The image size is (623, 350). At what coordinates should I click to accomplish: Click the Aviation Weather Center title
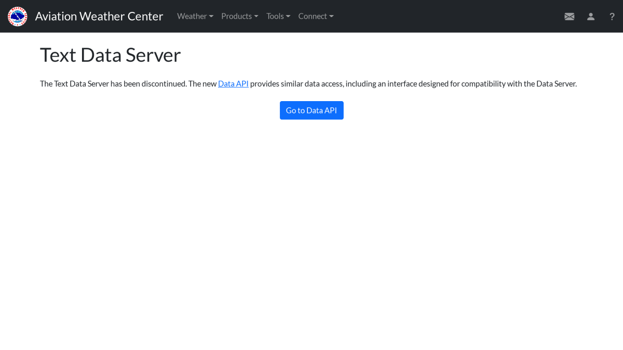99,16
